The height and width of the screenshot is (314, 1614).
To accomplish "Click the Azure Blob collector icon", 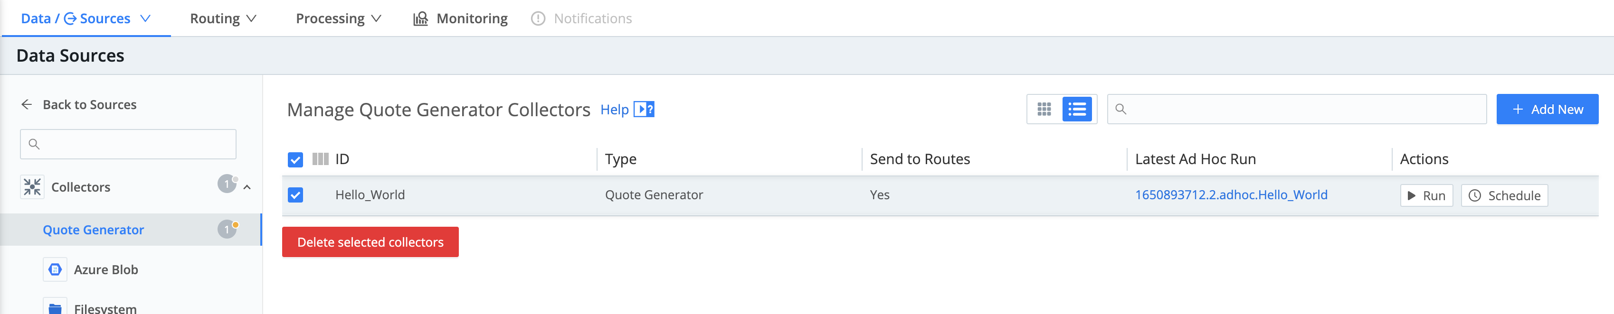I will 55,269.
